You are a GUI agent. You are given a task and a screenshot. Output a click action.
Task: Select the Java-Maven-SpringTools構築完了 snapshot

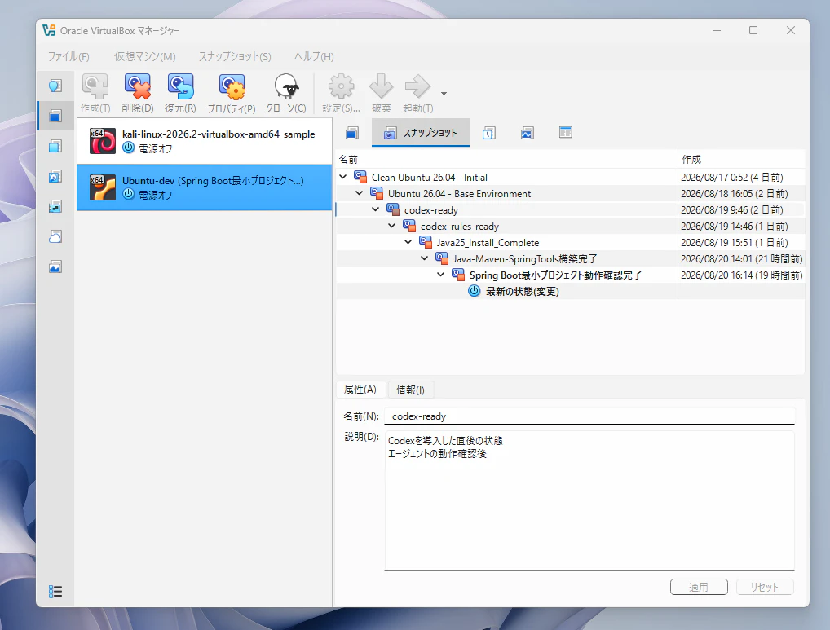[525, 259]
